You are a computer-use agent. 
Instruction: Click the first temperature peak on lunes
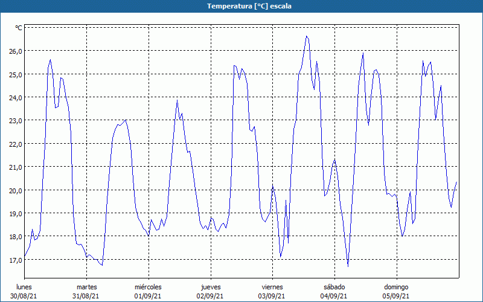[x=50, y=60]
